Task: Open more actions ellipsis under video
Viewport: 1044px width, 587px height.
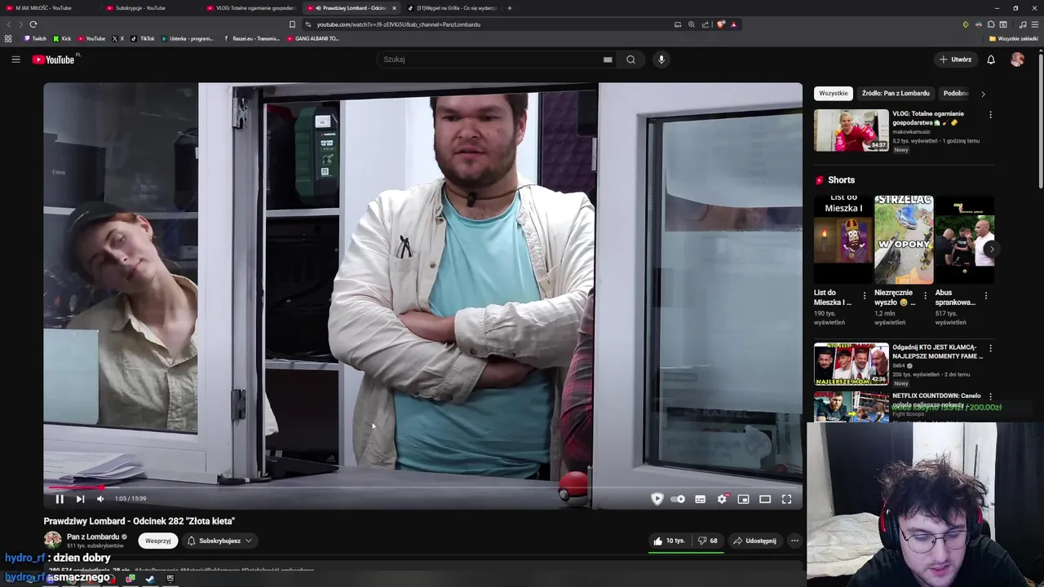Action: (x=794, y=541)
